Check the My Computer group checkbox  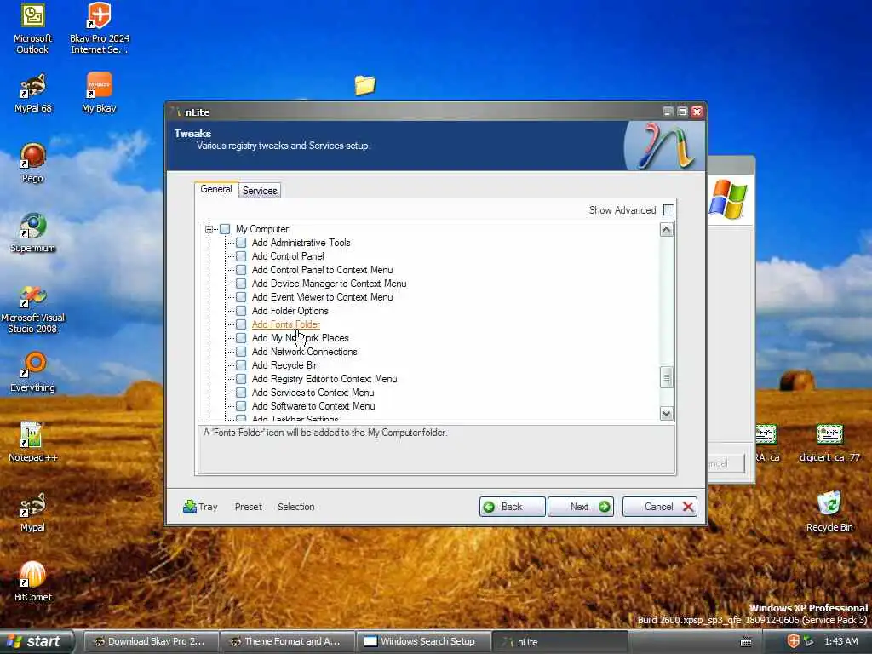[225, 229]
